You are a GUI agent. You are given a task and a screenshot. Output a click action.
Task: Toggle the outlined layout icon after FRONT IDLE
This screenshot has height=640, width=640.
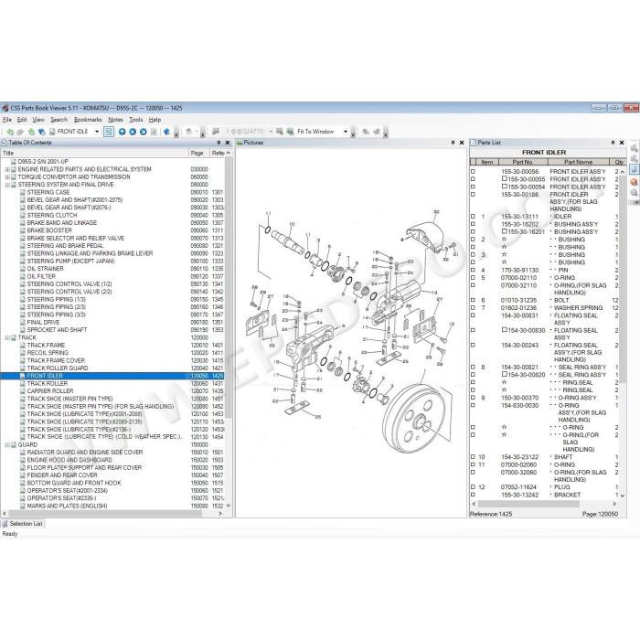click(109, 132)
